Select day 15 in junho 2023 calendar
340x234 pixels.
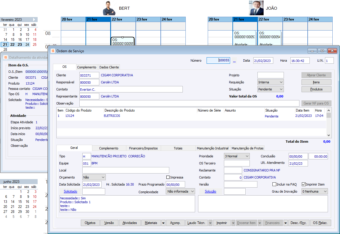click(x=20, y=201)
